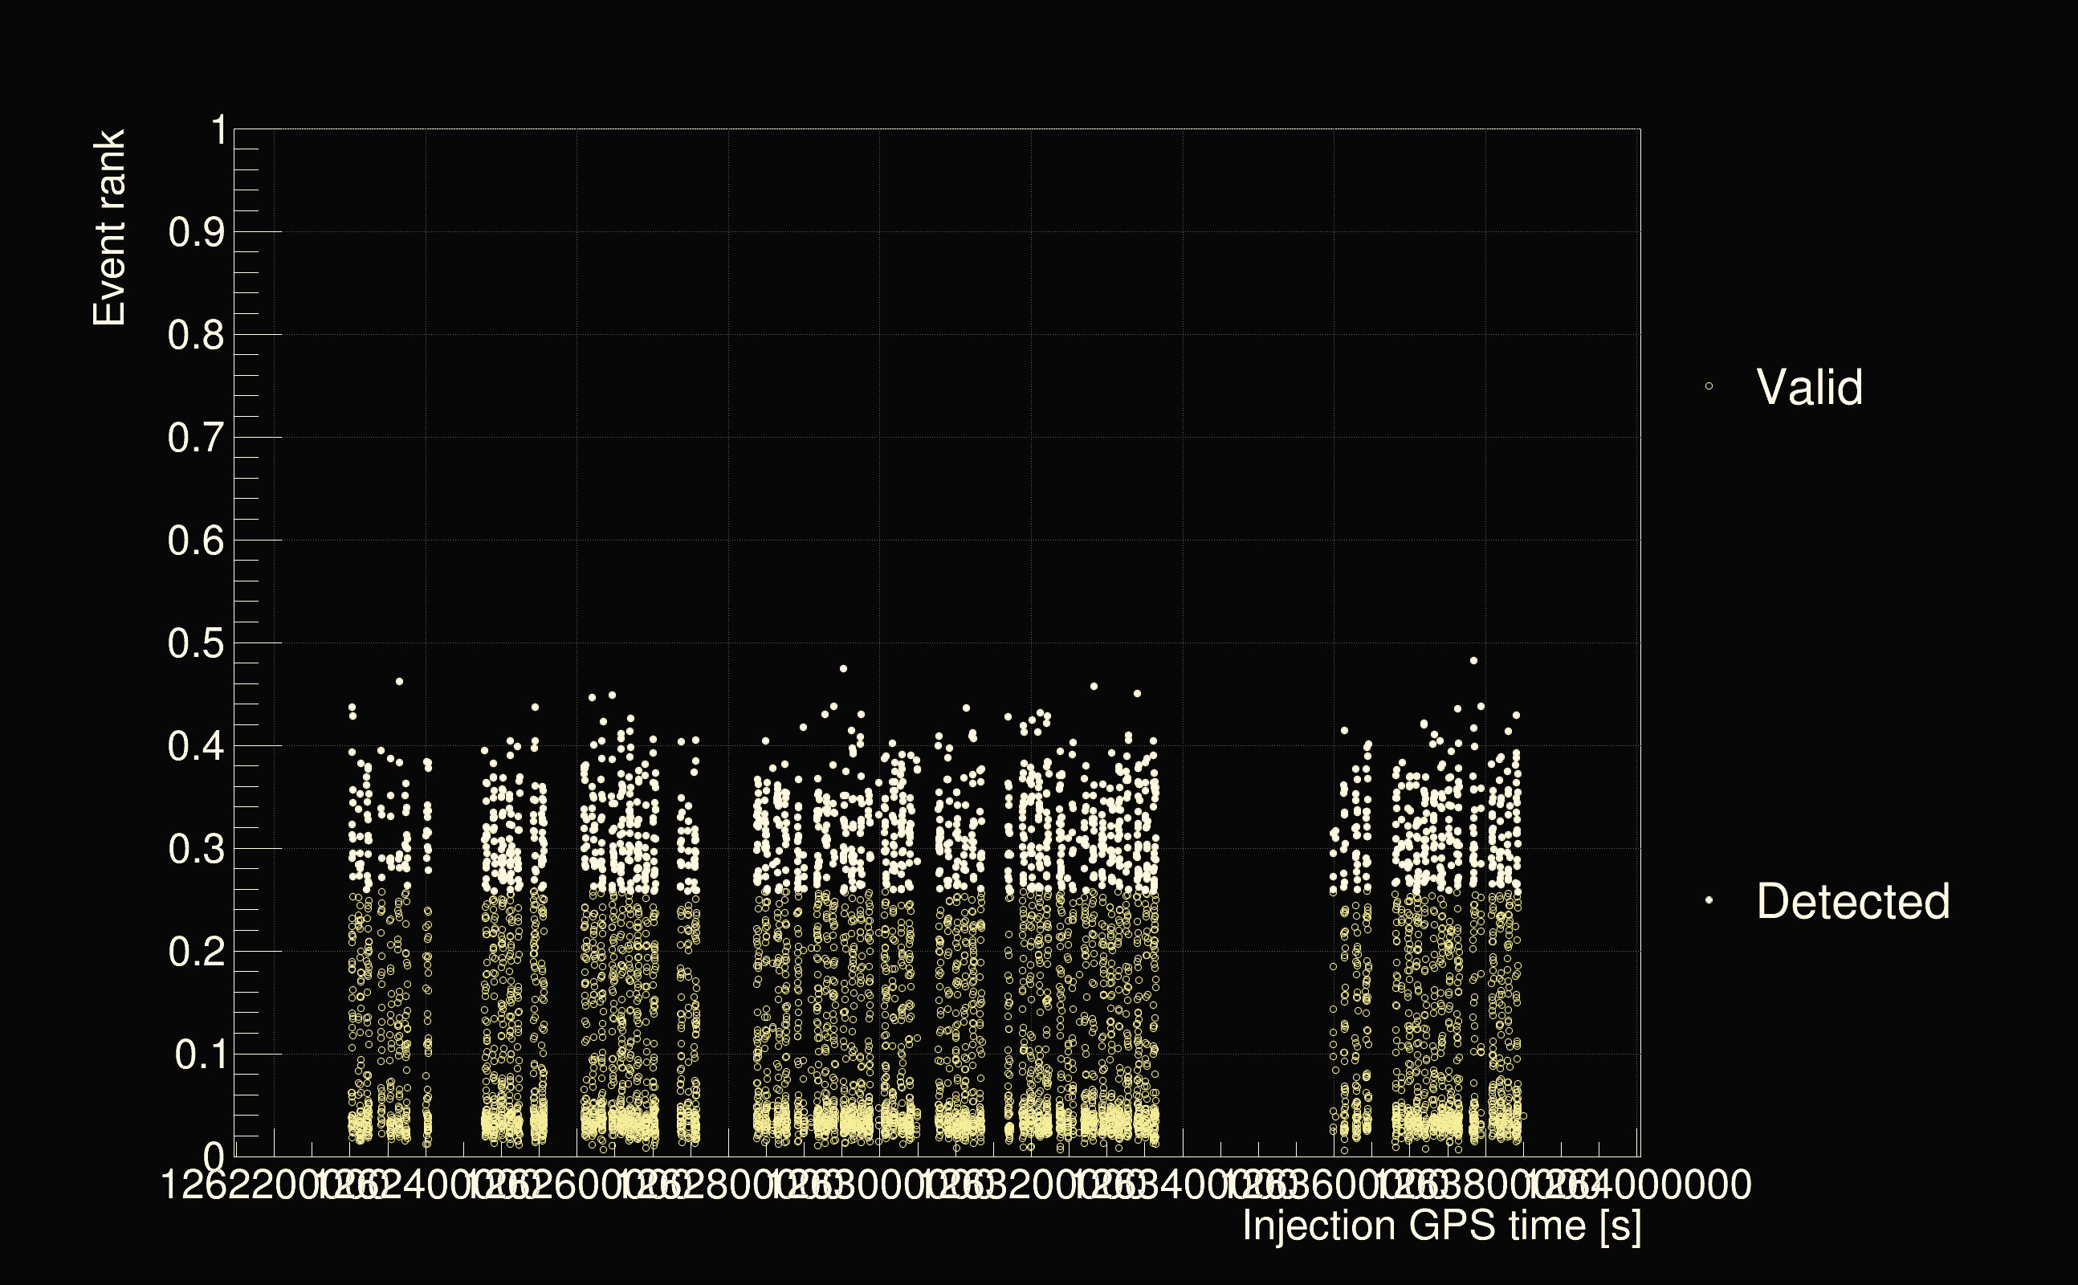Click the Detected legend filled-dot marker
The image size is (2078, 1285).
(x=1709, y=901)
